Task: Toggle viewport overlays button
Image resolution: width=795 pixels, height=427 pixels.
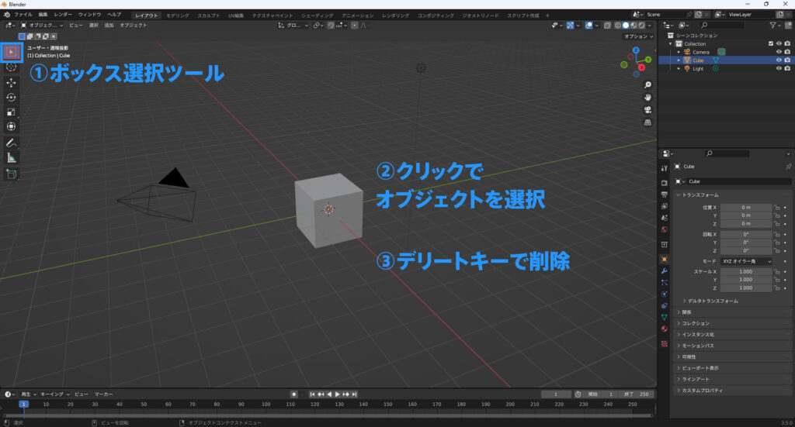Action: [588, 26]
